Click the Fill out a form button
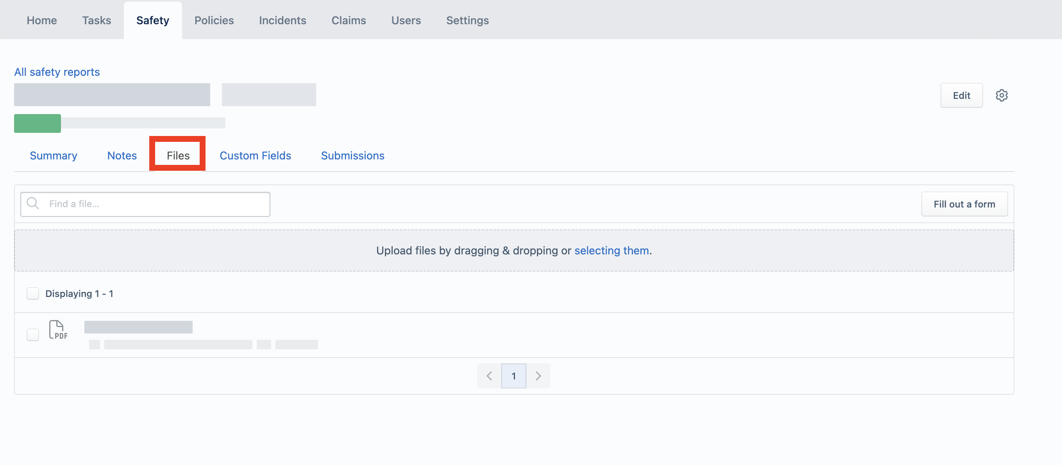Screen dimensions: 1062x465 (964, 204)
